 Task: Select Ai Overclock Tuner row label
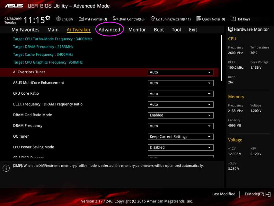(29, 72)
